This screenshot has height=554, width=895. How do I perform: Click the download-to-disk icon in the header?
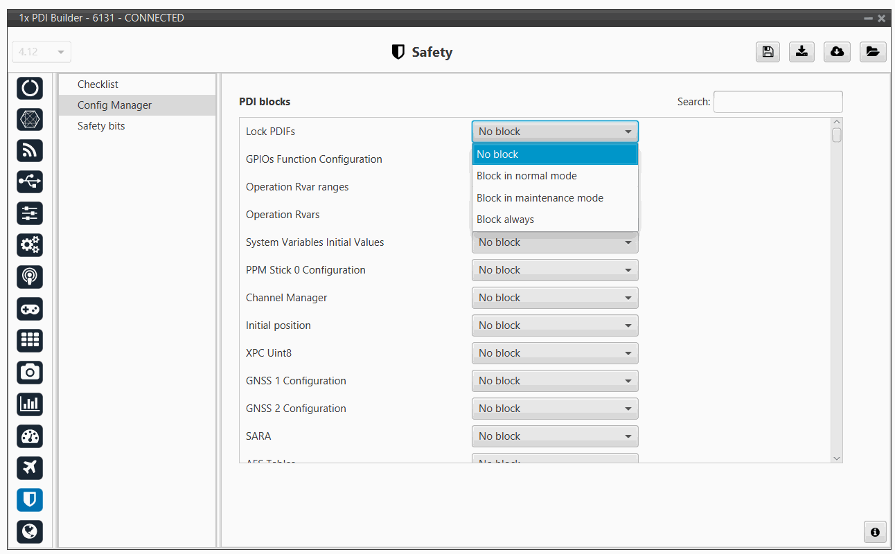801,52
